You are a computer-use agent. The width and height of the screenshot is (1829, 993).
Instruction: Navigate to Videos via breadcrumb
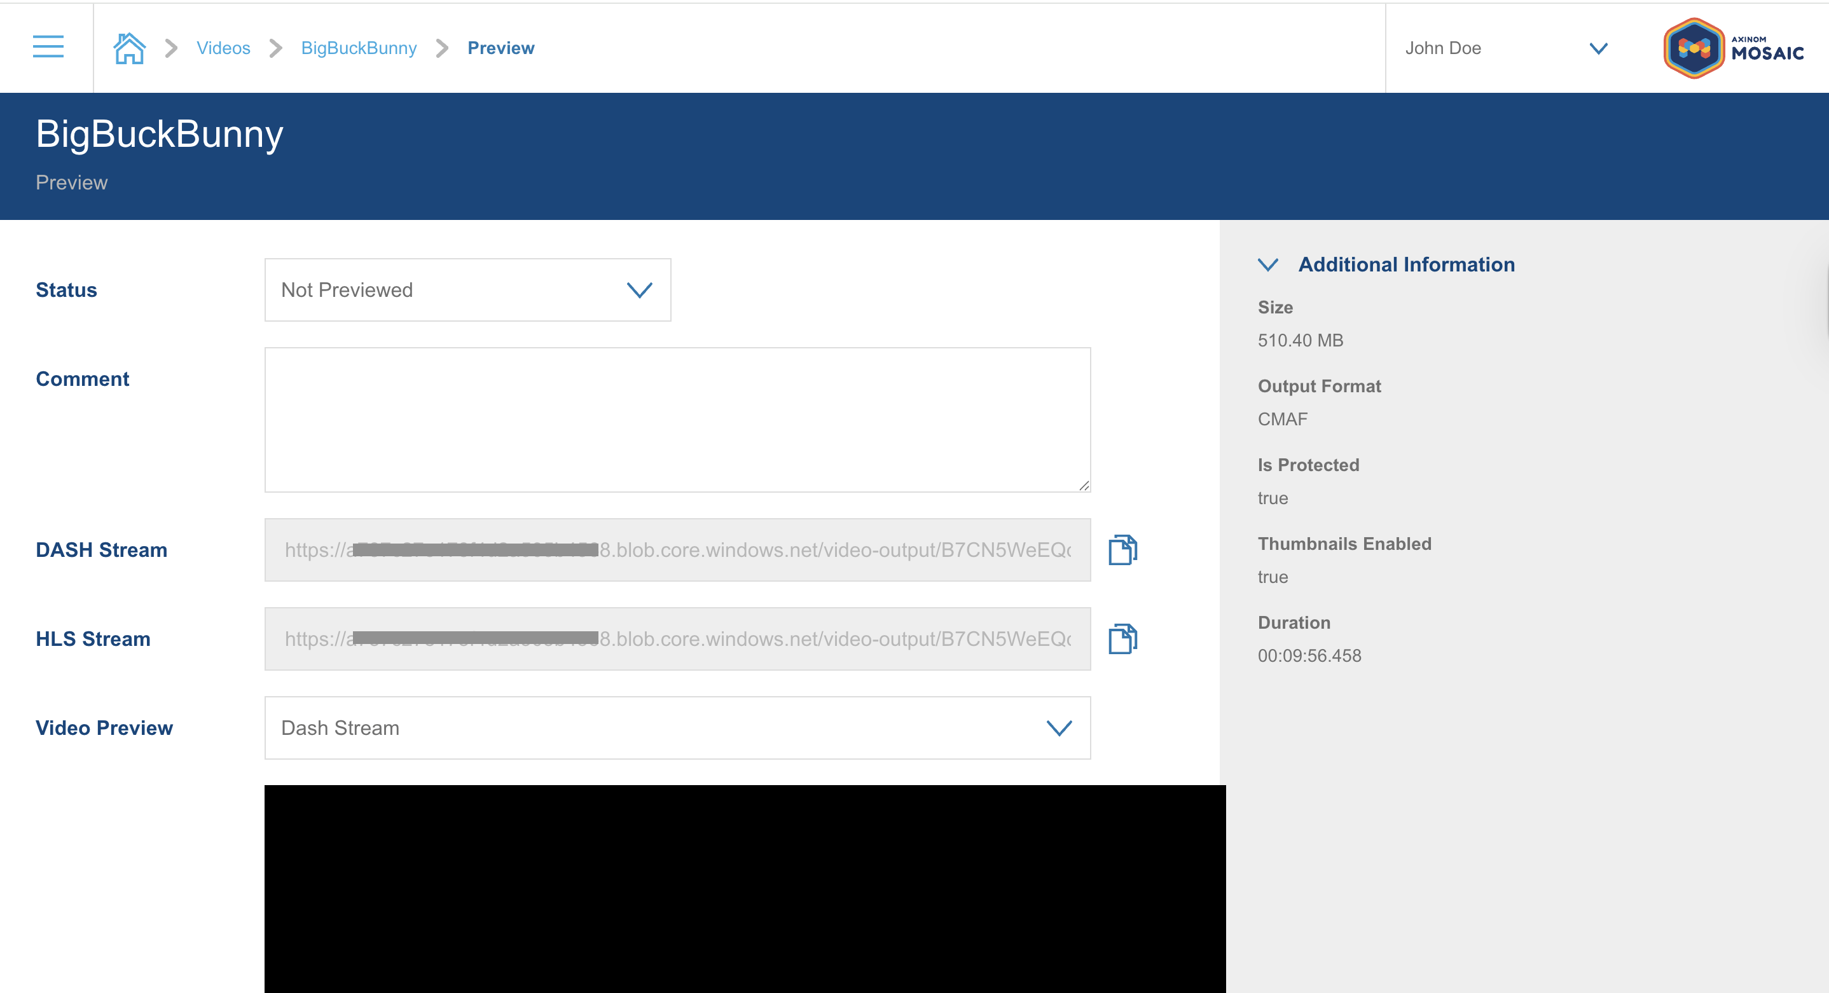click(x=223, y=48)
